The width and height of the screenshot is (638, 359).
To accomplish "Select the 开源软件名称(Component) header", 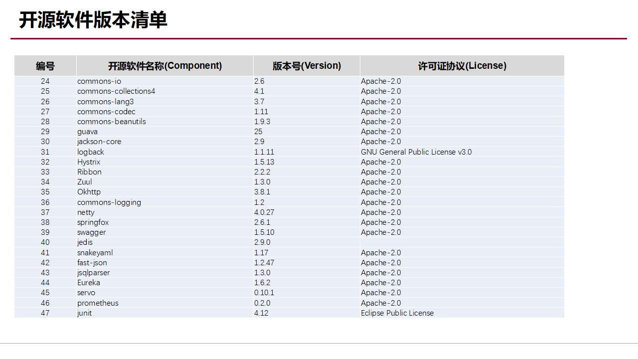I will pyautogui.click(x=165, y=66).
